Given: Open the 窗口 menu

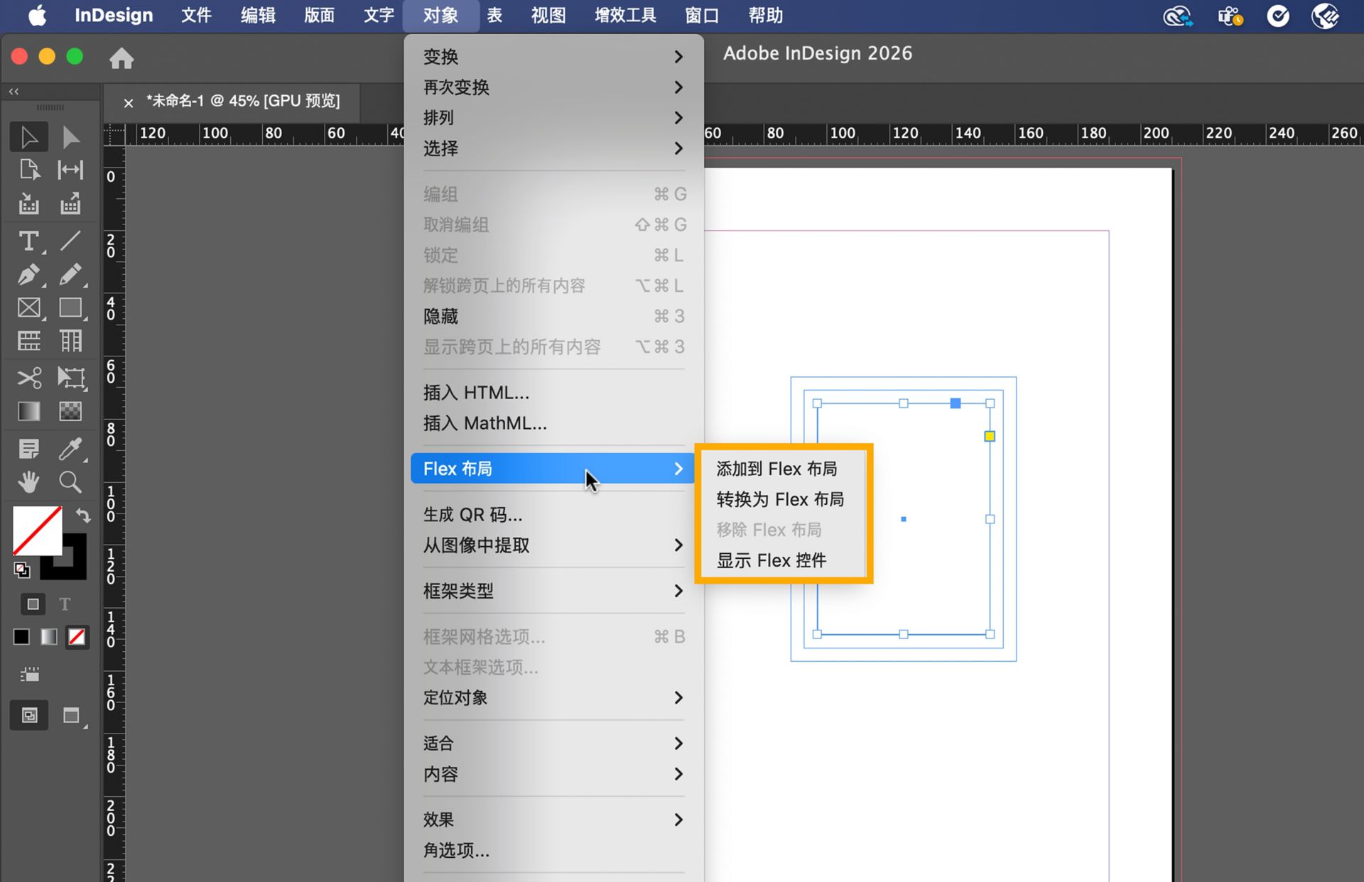Looking at the screenshot, I should pos(700,15).
